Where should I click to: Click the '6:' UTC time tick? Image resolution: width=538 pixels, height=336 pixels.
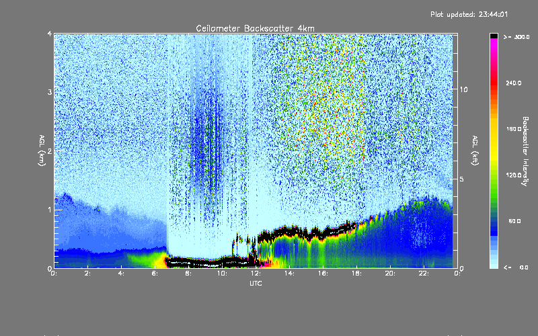[x=155, y=274]
